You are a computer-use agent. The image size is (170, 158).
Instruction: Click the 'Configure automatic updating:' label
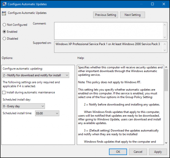pyautogui.click(x=23, y=69)
